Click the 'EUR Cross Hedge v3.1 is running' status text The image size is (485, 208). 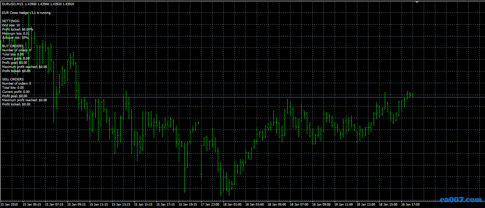(x=26, y=12)
